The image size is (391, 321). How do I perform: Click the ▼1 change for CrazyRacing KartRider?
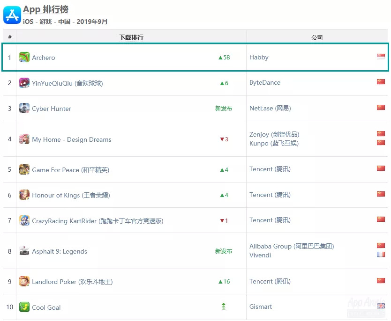[x=224, y=221]
